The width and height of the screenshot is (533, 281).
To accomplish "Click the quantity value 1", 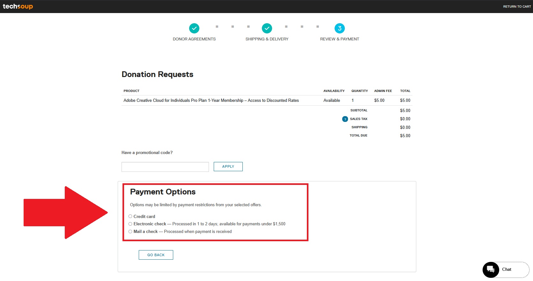I will 352,100.
